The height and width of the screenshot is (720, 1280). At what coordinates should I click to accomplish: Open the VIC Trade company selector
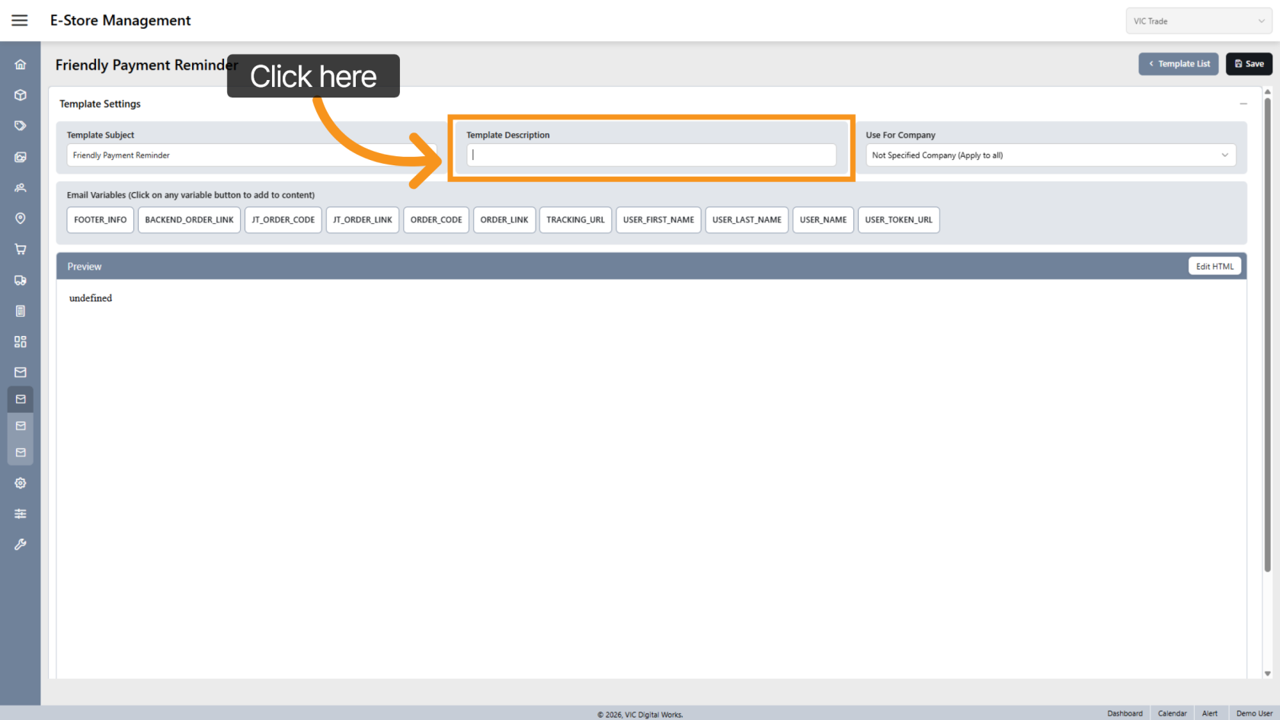tap(1198, 21)
